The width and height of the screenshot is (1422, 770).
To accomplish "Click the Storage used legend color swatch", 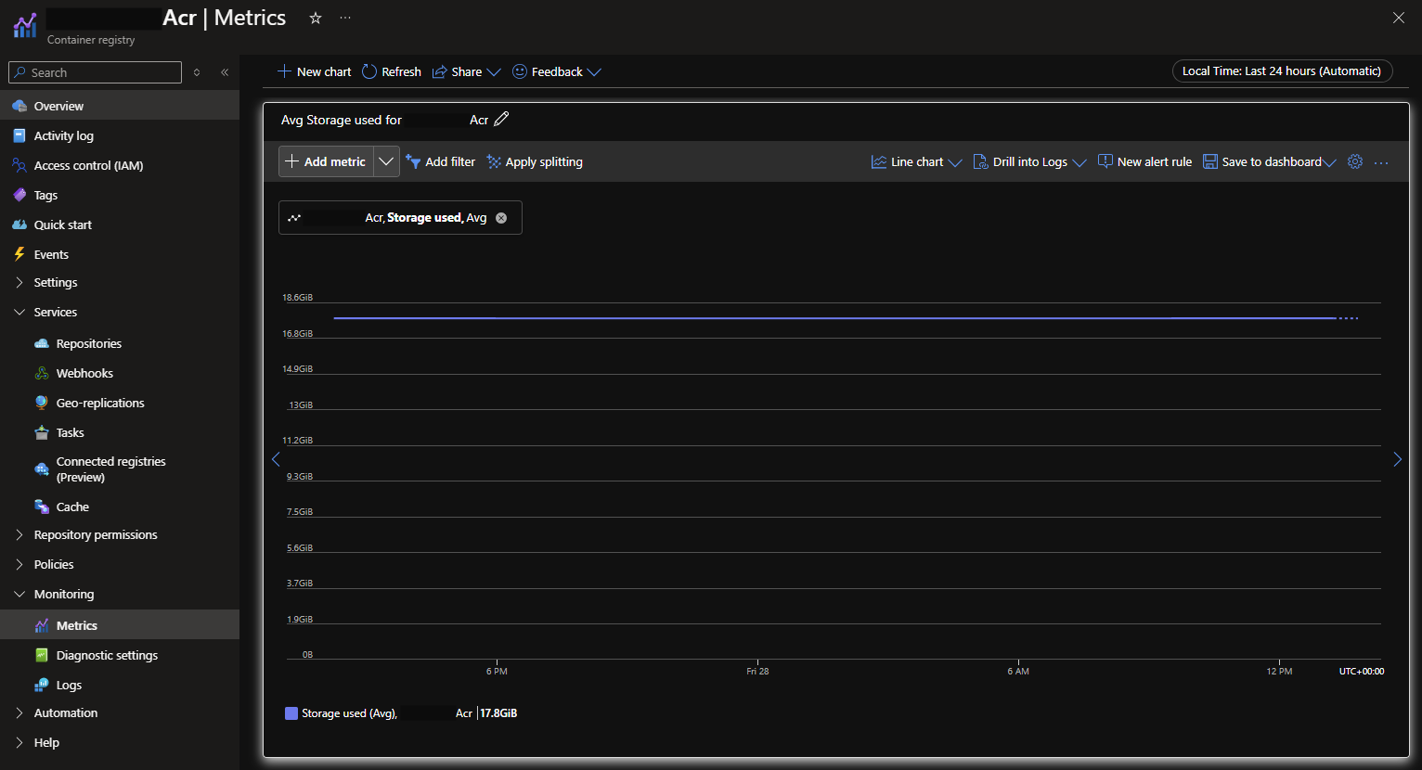I will 291,713.
